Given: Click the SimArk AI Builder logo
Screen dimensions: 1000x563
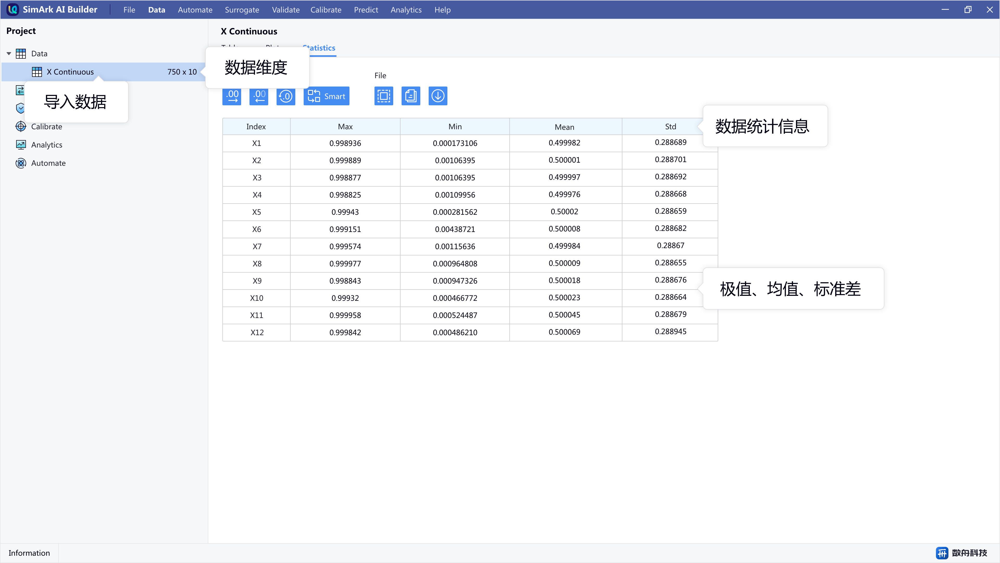Looking at the screenshot, I should pos(13,9).
